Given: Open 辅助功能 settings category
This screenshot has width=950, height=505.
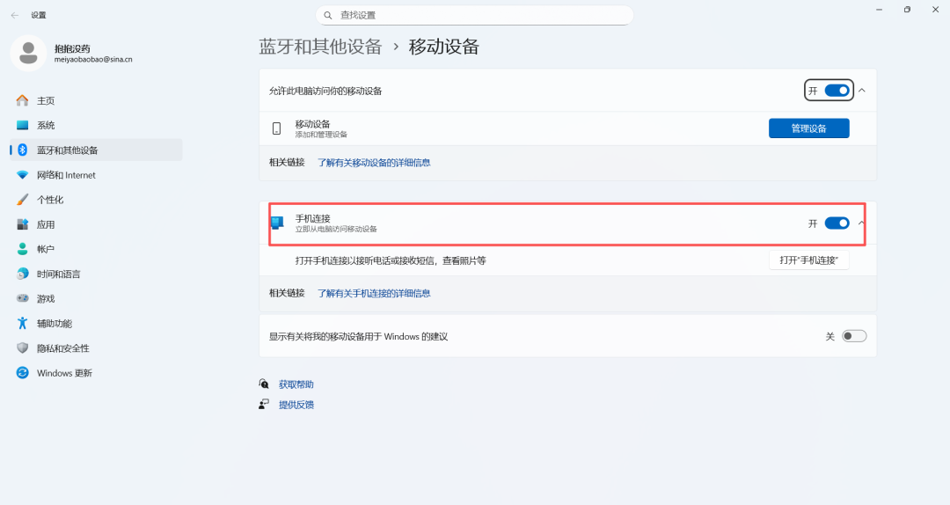Looking at the screenshot, I should (x=97, y=323).
